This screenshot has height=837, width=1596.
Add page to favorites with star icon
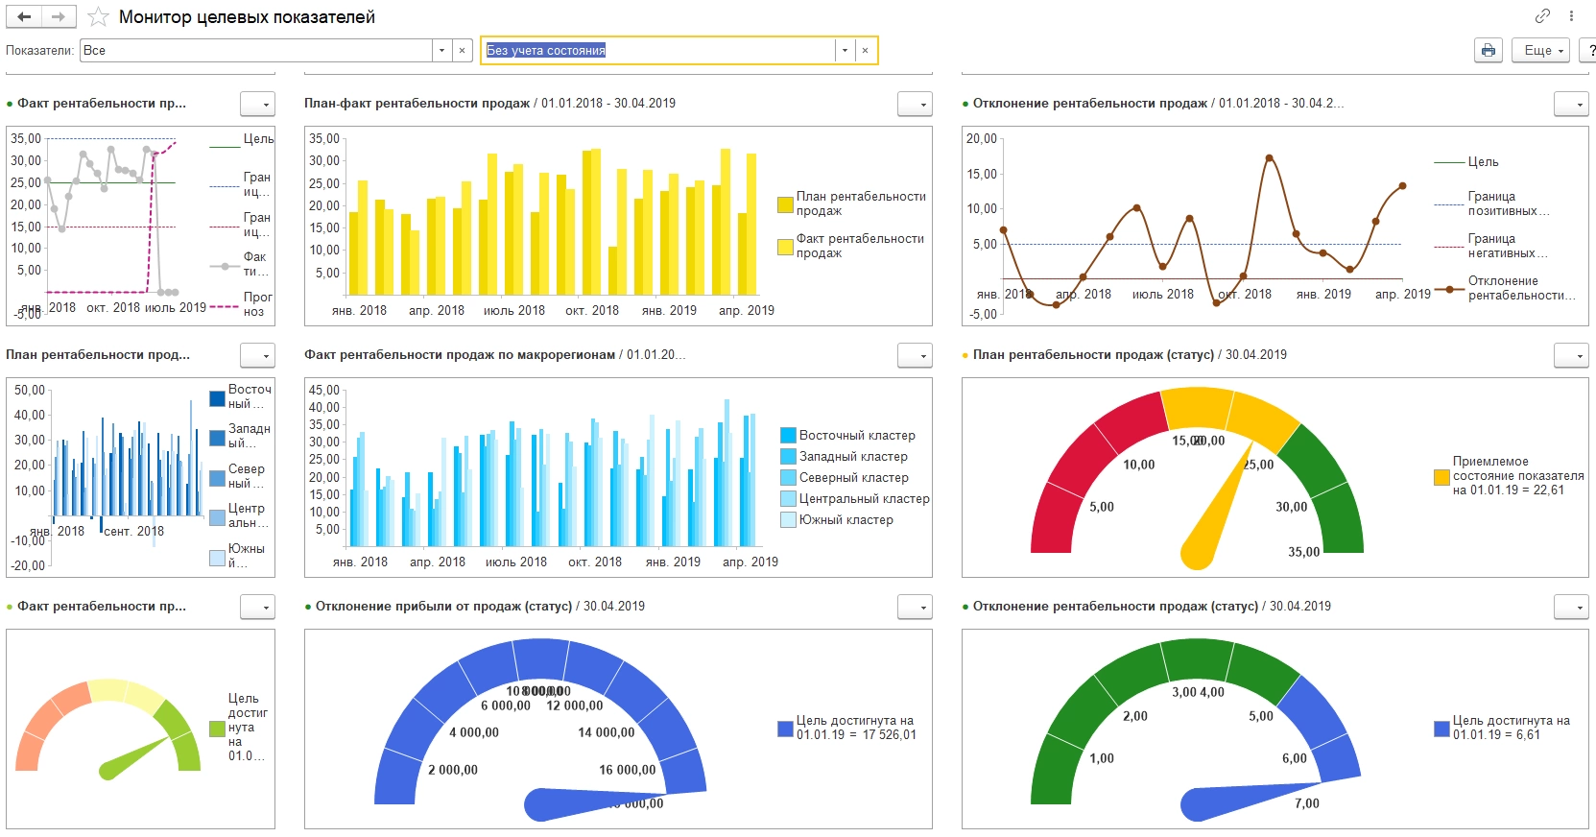pos(98,16)
